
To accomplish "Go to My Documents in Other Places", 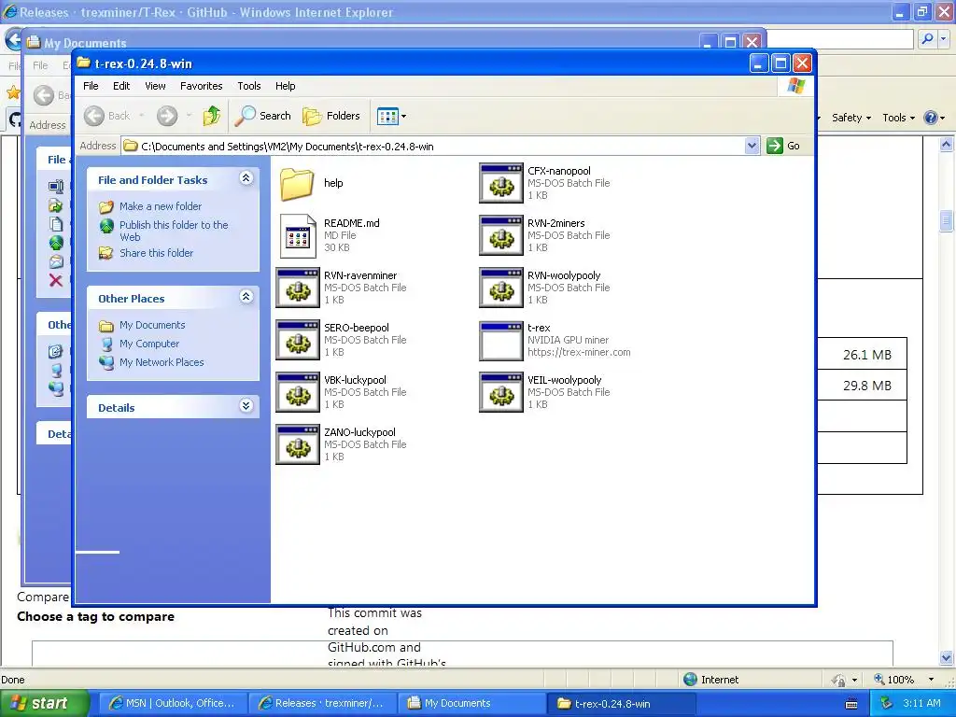I will click(152, 326).
